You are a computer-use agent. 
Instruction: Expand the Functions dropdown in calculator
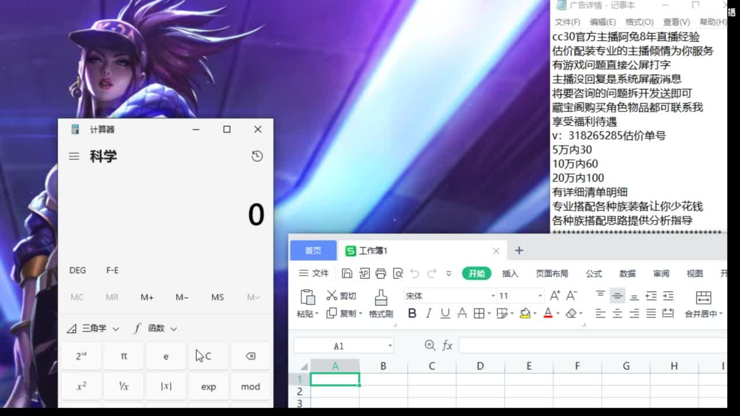point(155,328)
